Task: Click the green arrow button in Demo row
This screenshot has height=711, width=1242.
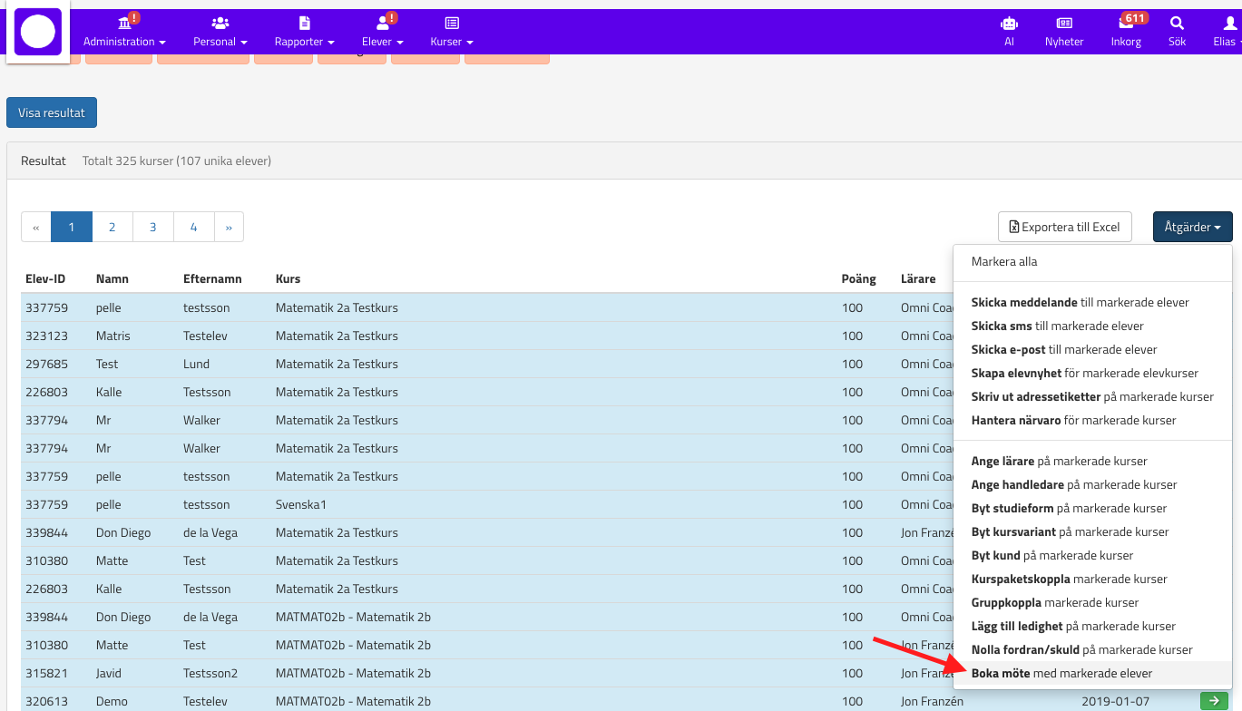Action: coord(1211,701)
